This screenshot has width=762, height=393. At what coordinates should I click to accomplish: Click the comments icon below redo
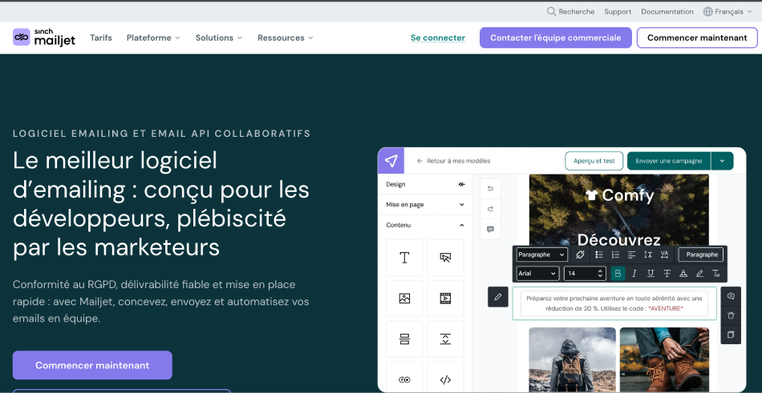[x=490, y=230]
